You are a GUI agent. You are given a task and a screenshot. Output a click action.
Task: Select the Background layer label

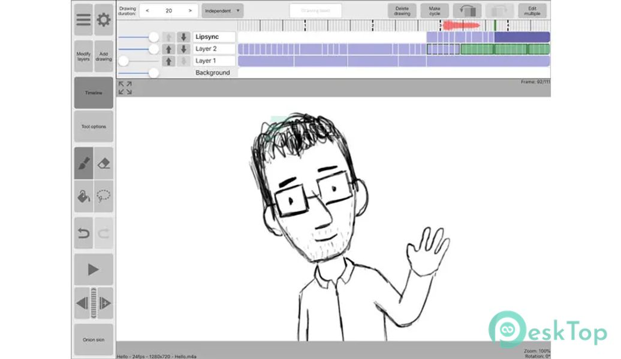click(213, 73)
